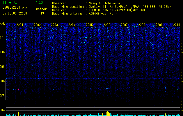Click the tall yellow power peak below 2206

(107, 113)
